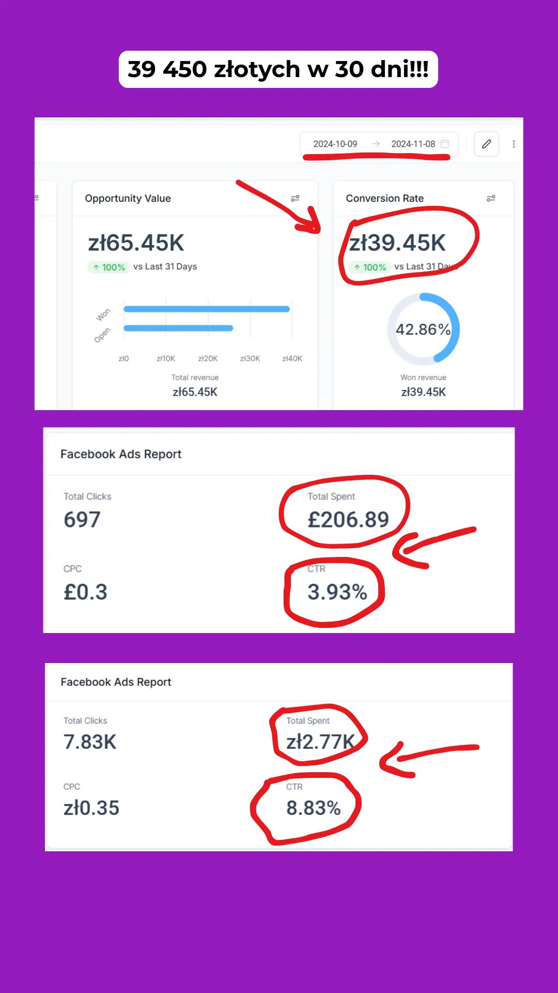Open Opportunity Value widget filter settings icon
This screenshot has width=558, height=993.
pyautogui.click(x=295, y=198)
